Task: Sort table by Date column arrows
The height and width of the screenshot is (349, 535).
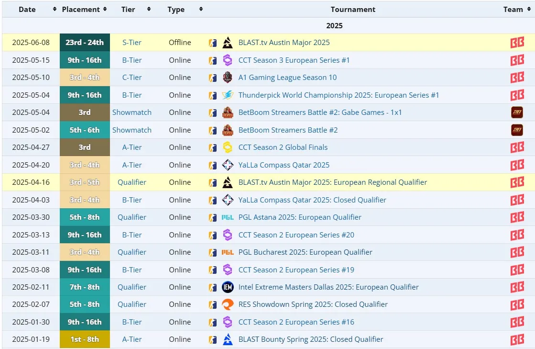Action: 55,9
